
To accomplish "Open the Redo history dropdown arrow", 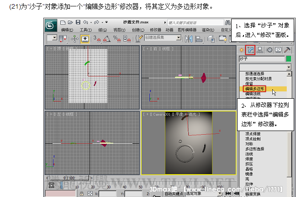I will [102, 23].
